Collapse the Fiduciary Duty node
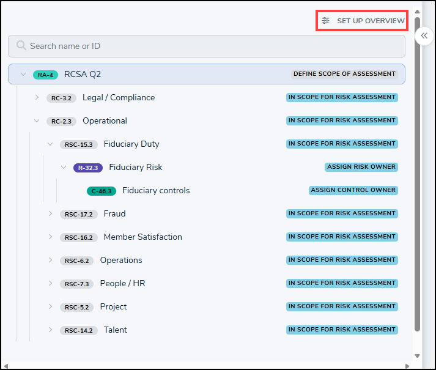Viewport: 436px width, 370px height. coord(50,144)
